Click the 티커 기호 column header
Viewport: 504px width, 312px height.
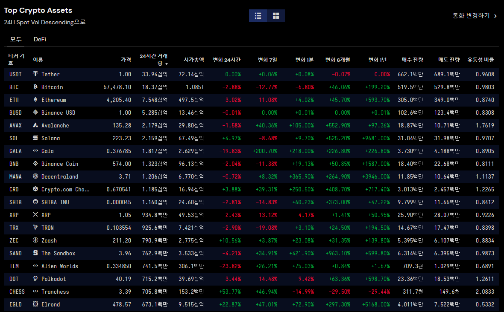16,59
